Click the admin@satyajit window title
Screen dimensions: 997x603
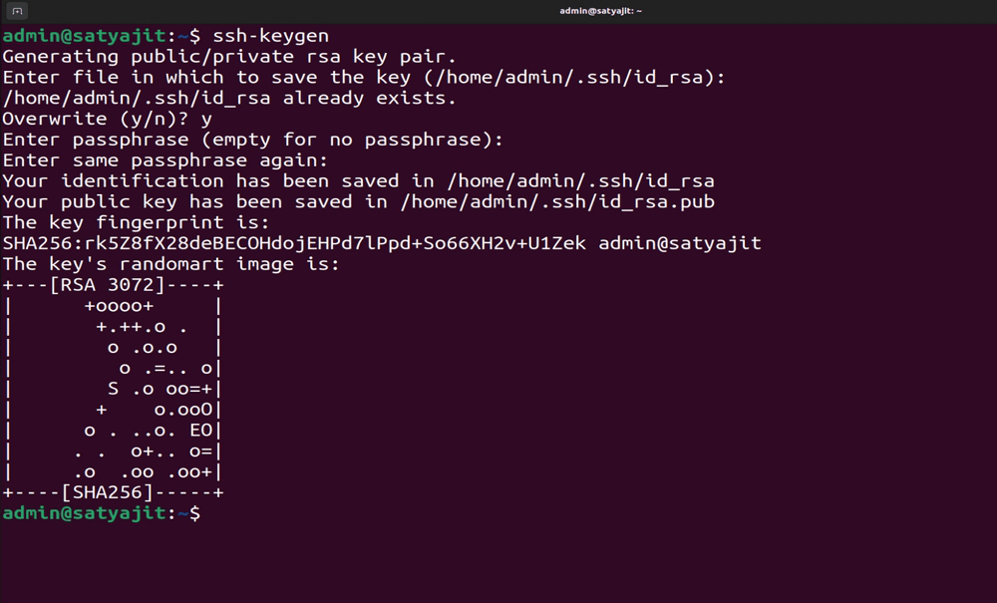[x=600, y=11]
